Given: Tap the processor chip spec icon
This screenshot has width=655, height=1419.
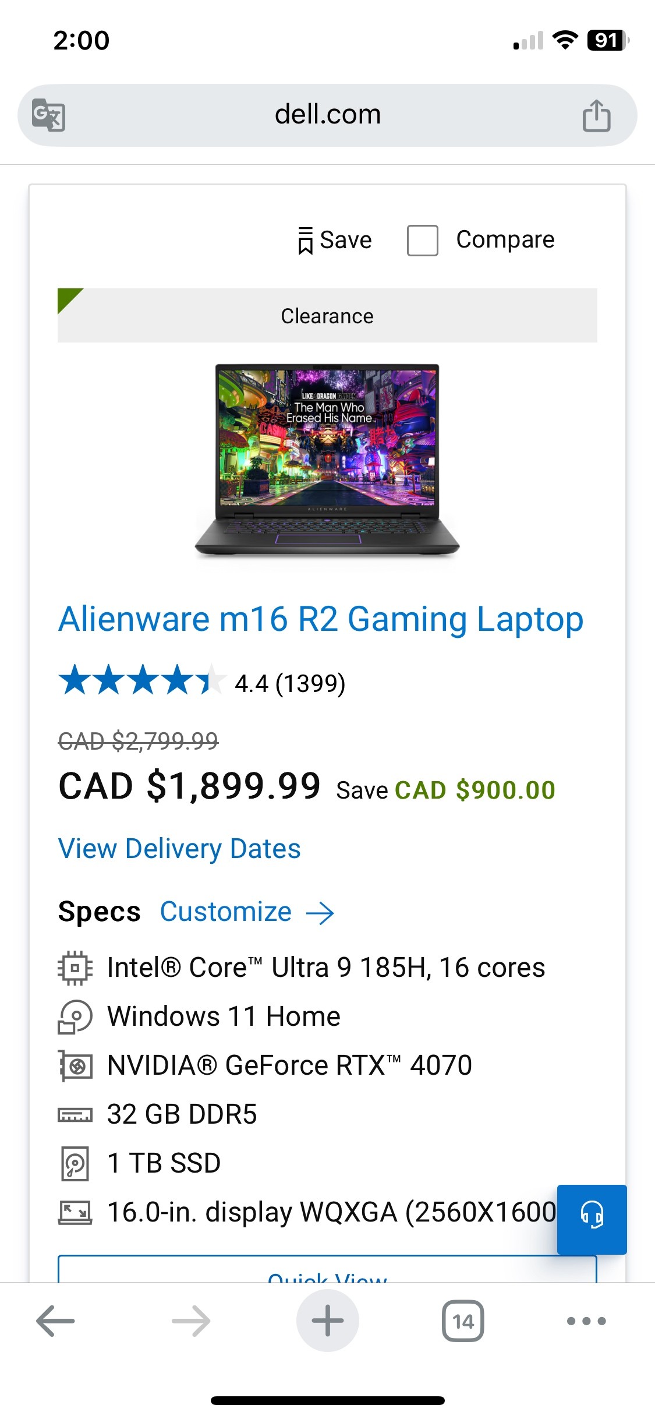Looking at the screenshot, I should click(75, 968).
